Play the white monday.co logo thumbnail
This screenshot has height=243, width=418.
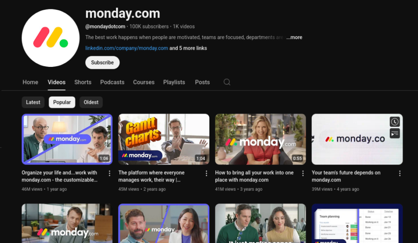pos(357,139)
